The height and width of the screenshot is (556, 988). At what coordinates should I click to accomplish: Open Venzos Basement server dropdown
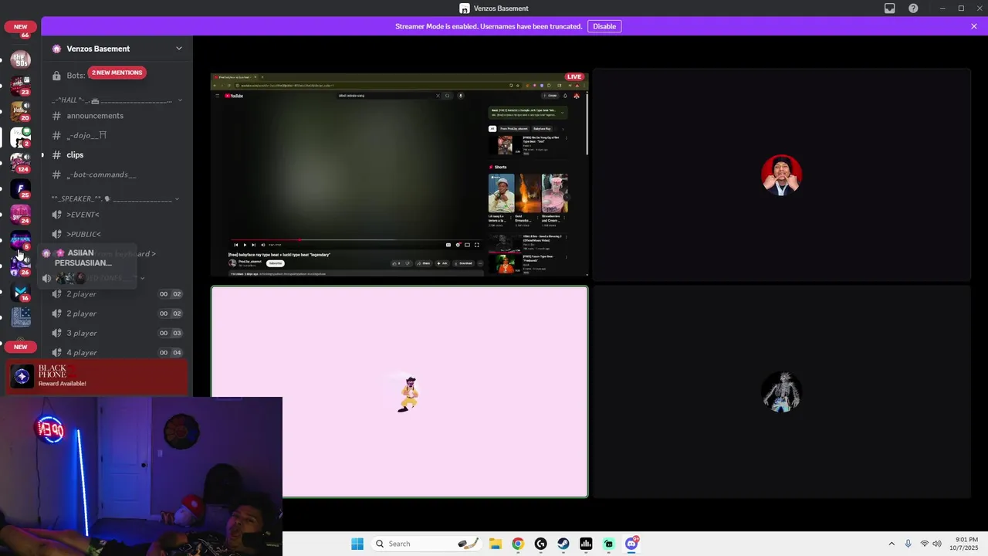pyautogui.click(x=179, y=49)
